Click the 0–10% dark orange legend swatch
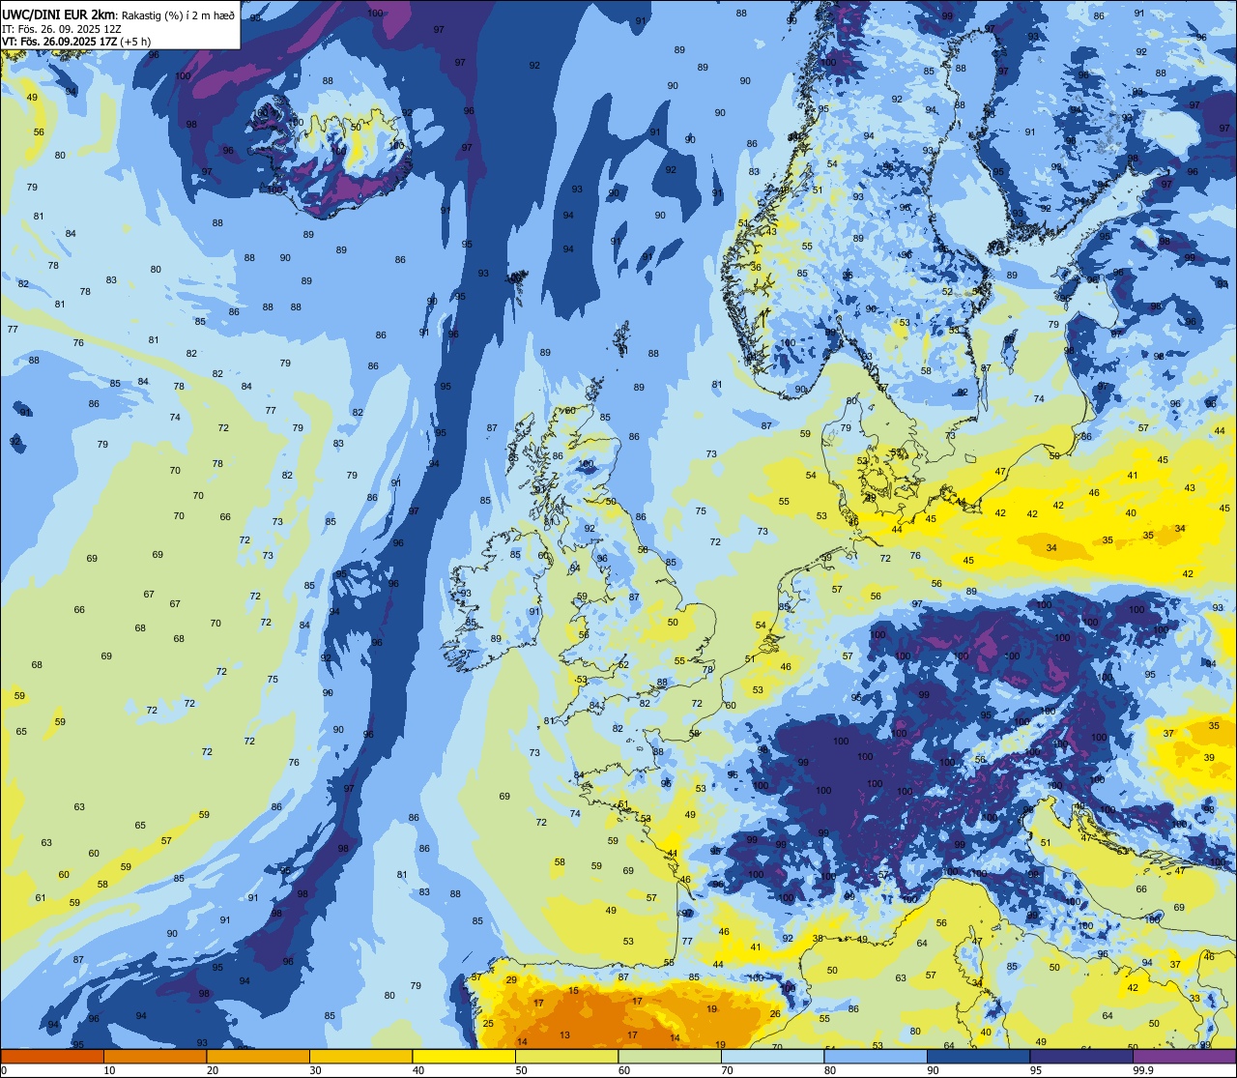 pyautogui.click(x=52, y=1056)
